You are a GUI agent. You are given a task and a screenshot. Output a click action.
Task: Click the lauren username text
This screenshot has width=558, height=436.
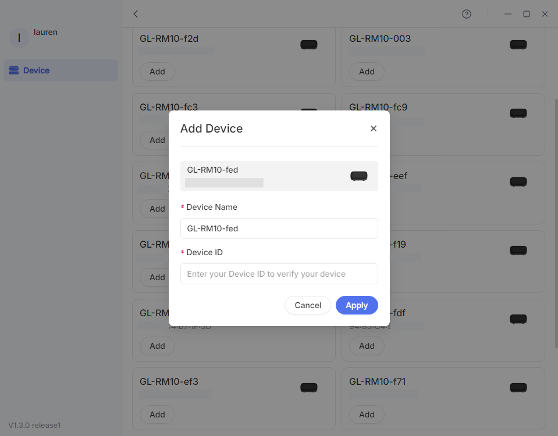tap(45, 32)
